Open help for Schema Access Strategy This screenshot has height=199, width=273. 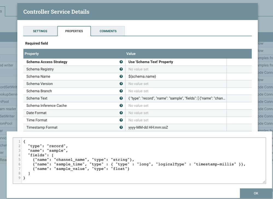pyautogui.click(x=121, y=62)
